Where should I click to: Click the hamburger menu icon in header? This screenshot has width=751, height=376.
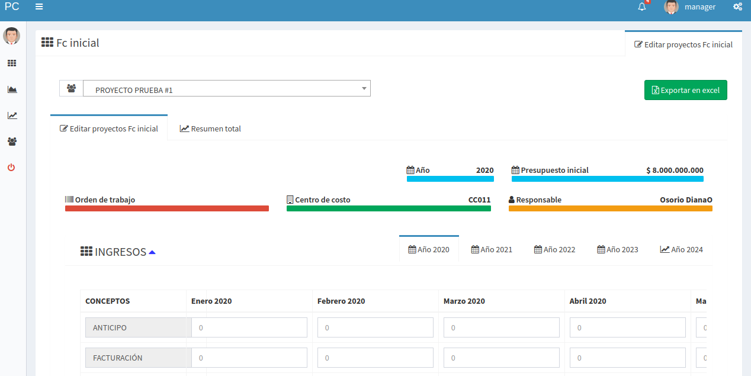point(39,7)
